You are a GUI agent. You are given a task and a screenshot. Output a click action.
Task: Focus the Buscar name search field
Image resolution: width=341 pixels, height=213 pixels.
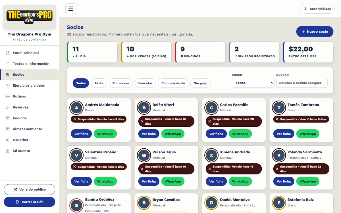coord(302,83)
